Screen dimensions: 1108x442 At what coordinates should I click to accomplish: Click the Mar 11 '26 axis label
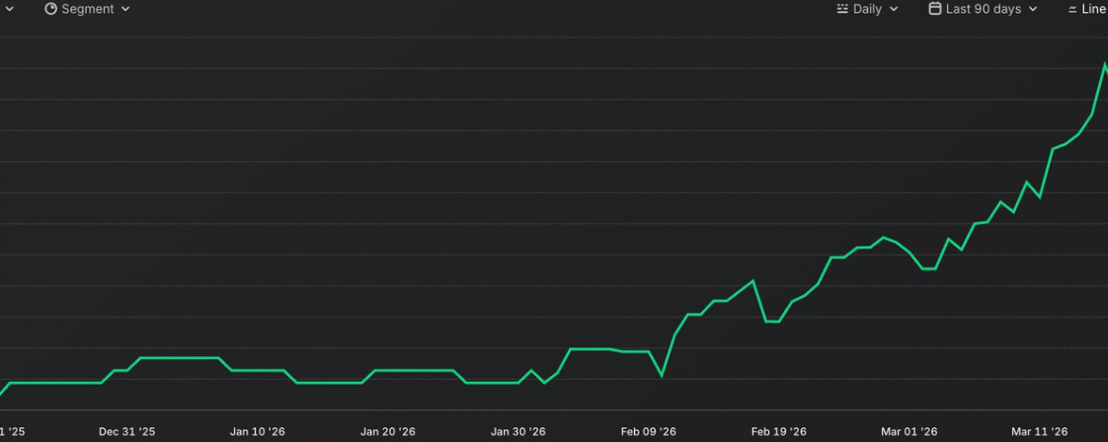1040,431
